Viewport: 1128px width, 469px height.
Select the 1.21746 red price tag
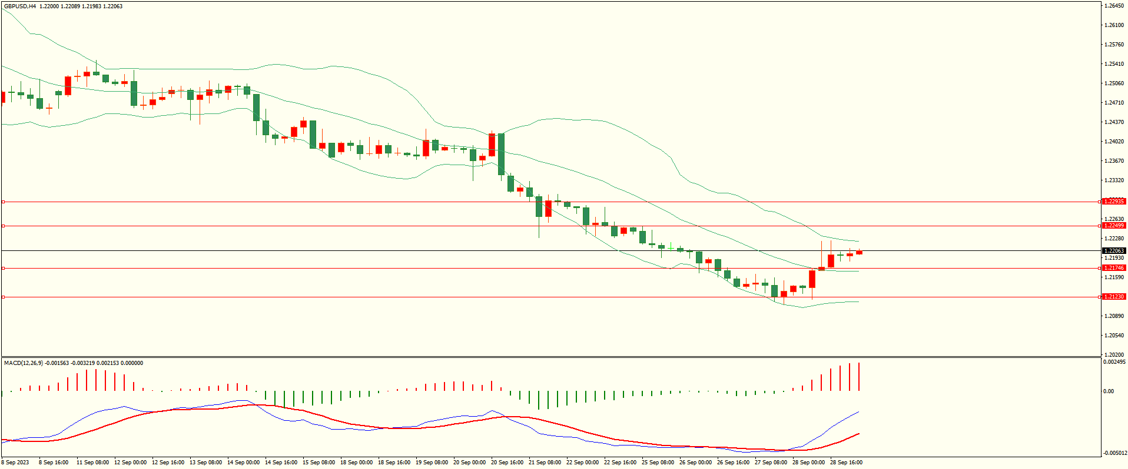point(1114,268)
